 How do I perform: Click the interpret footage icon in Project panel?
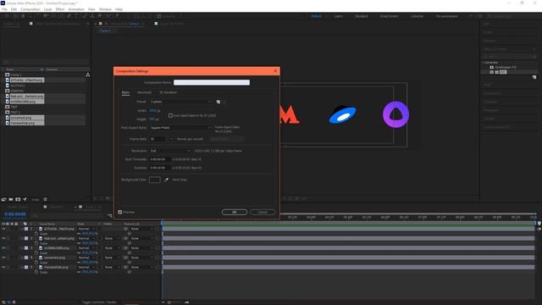point(3,200)
